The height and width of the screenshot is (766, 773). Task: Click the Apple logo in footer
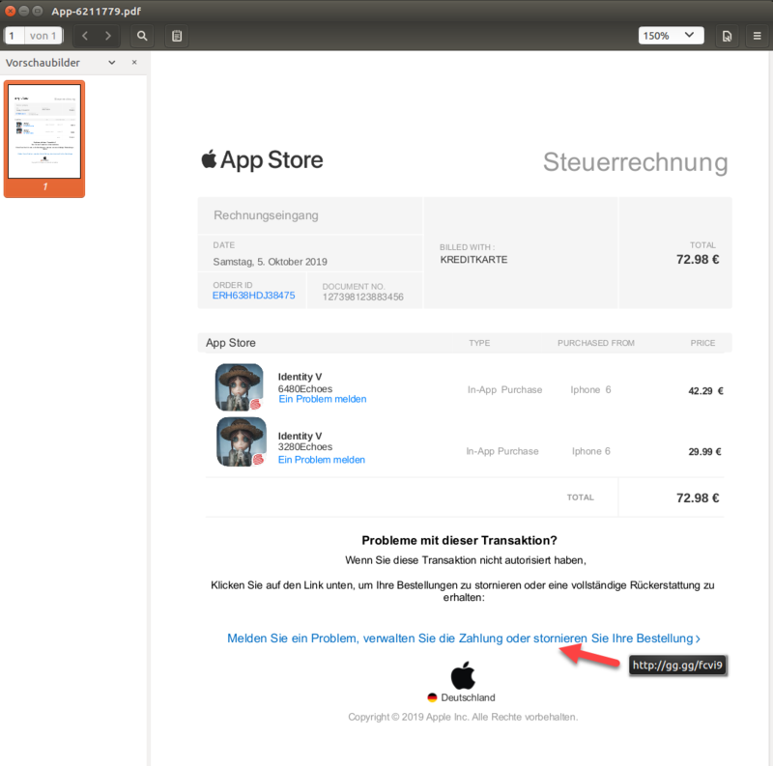pyautogui.click(x=464, y=675)
